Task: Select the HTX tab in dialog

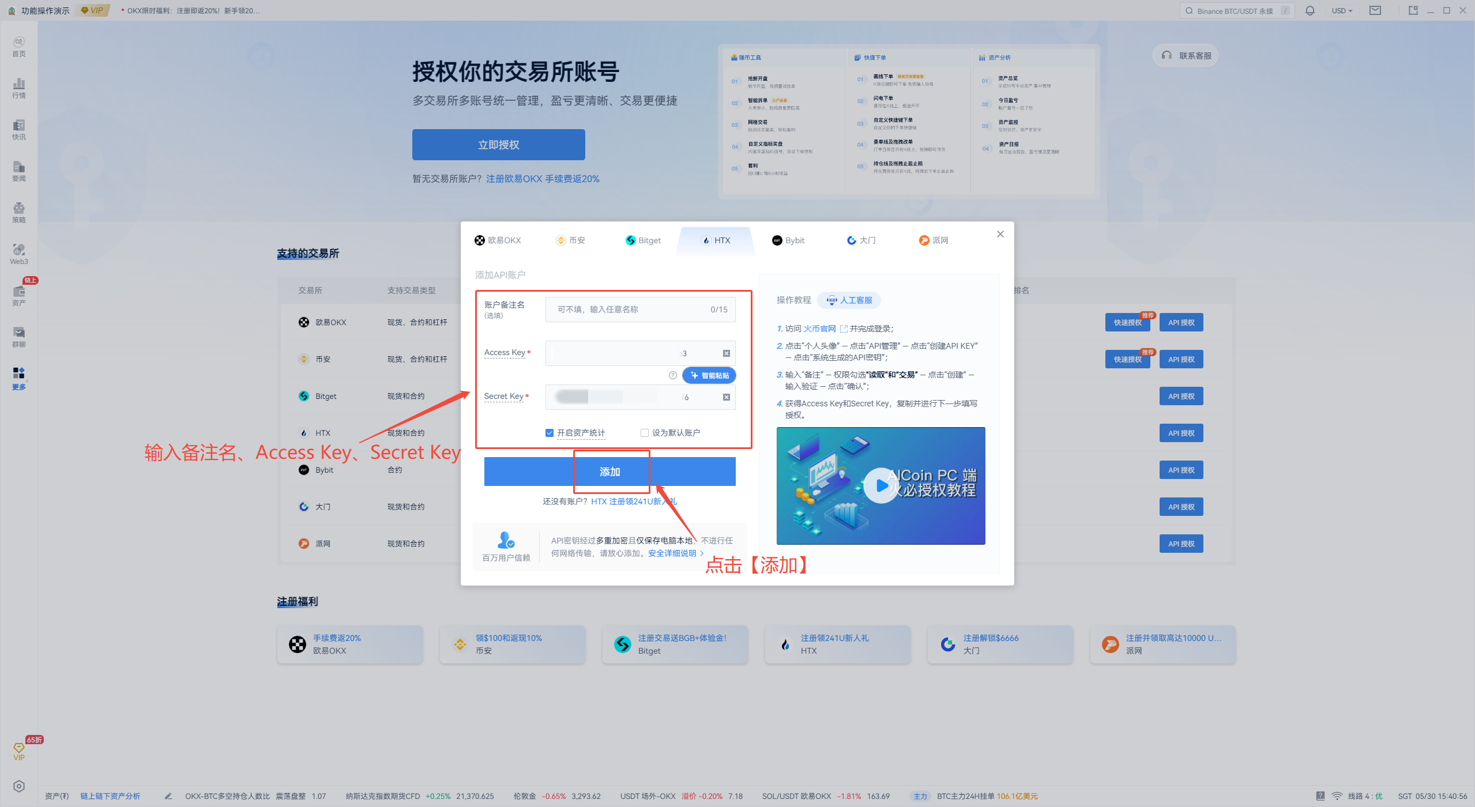Action: coord(716,240)
